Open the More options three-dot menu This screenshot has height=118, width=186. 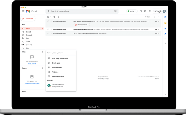(x=58, y=17)
